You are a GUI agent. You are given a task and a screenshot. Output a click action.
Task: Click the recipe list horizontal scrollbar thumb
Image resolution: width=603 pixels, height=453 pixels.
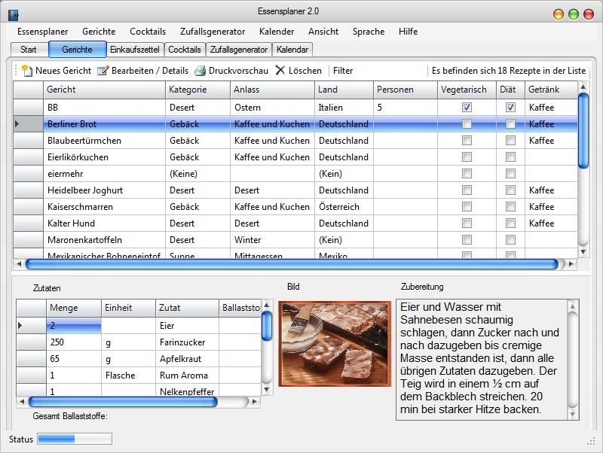tap(292, 264)
